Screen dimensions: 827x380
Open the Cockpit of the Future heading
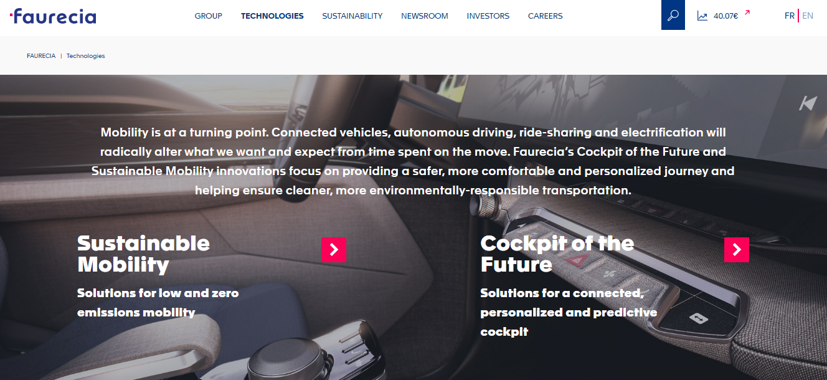tap(557, 254)
